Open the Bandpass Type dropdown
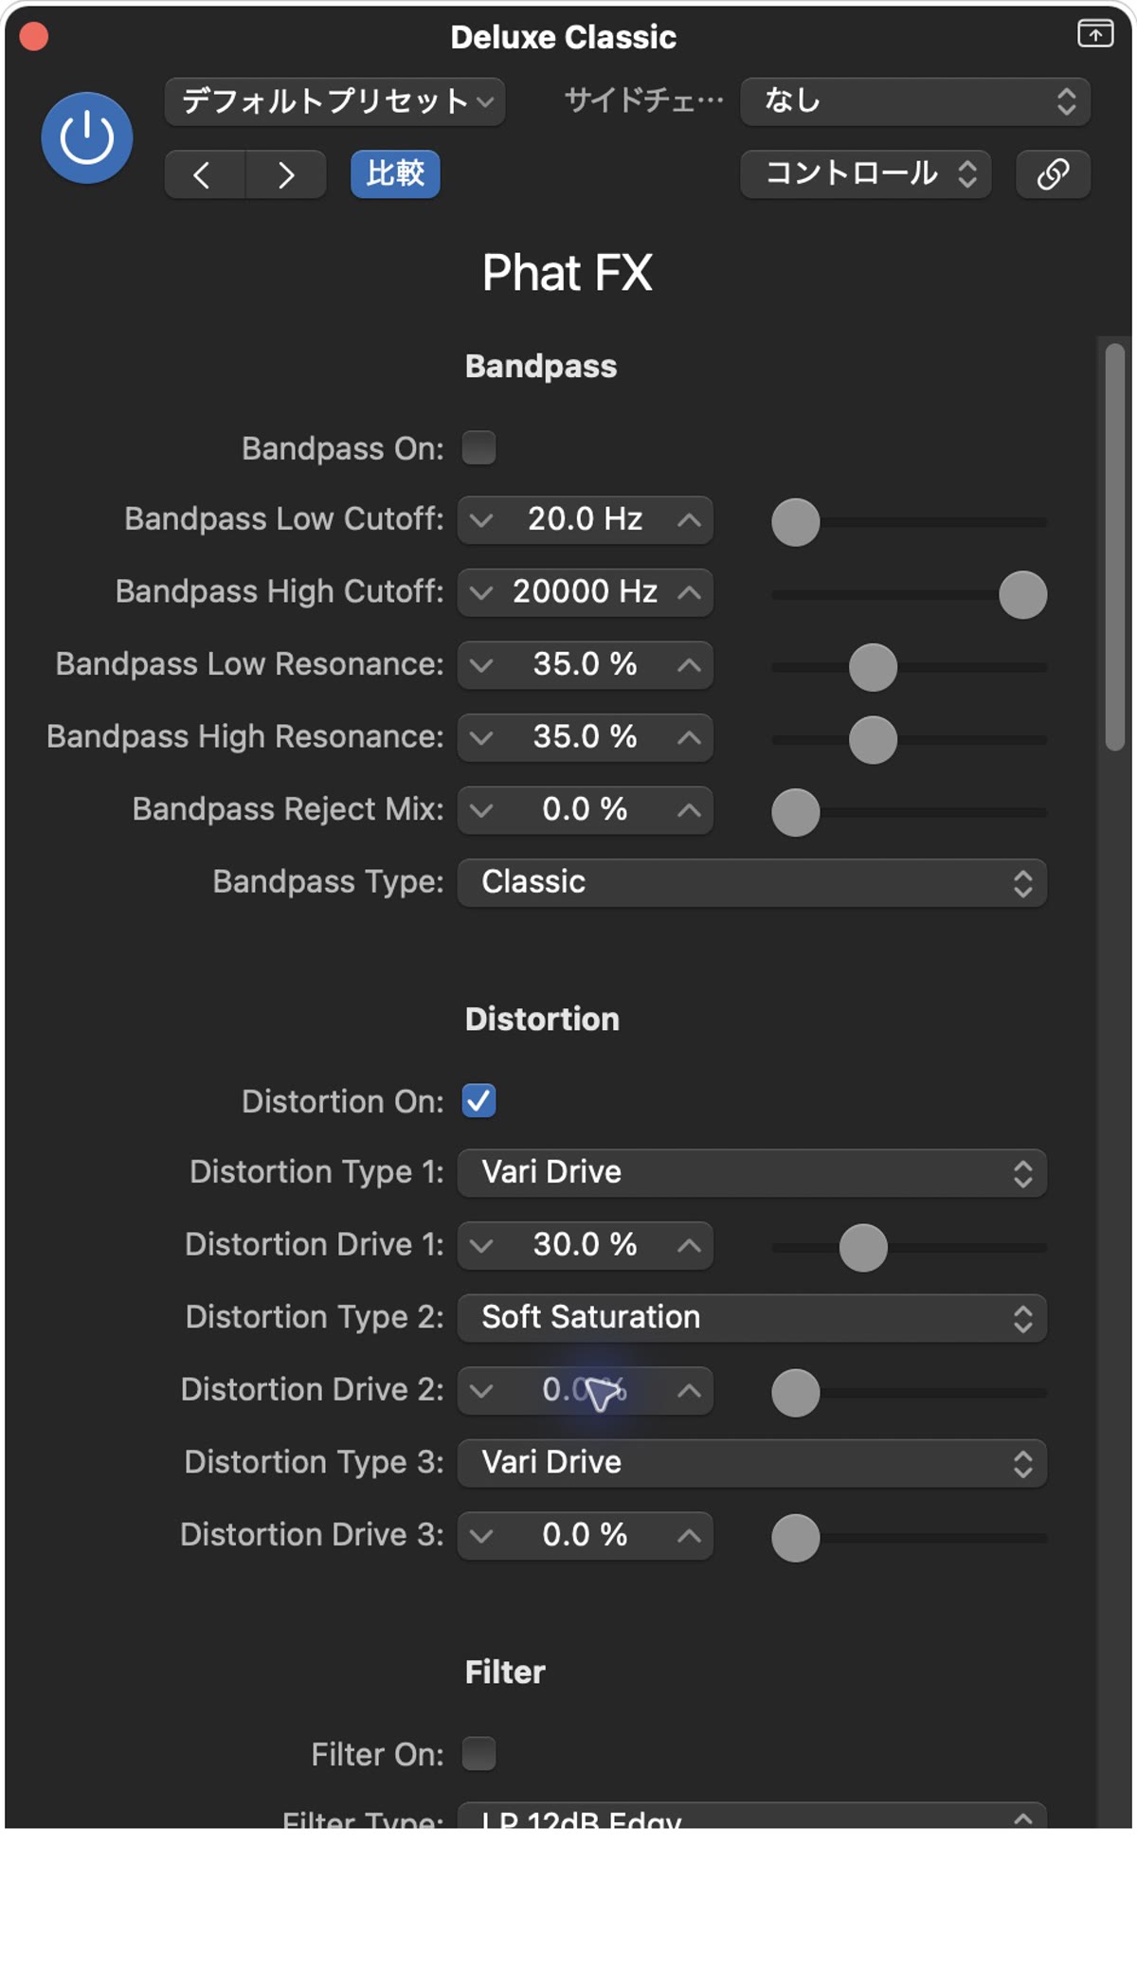 752,883
